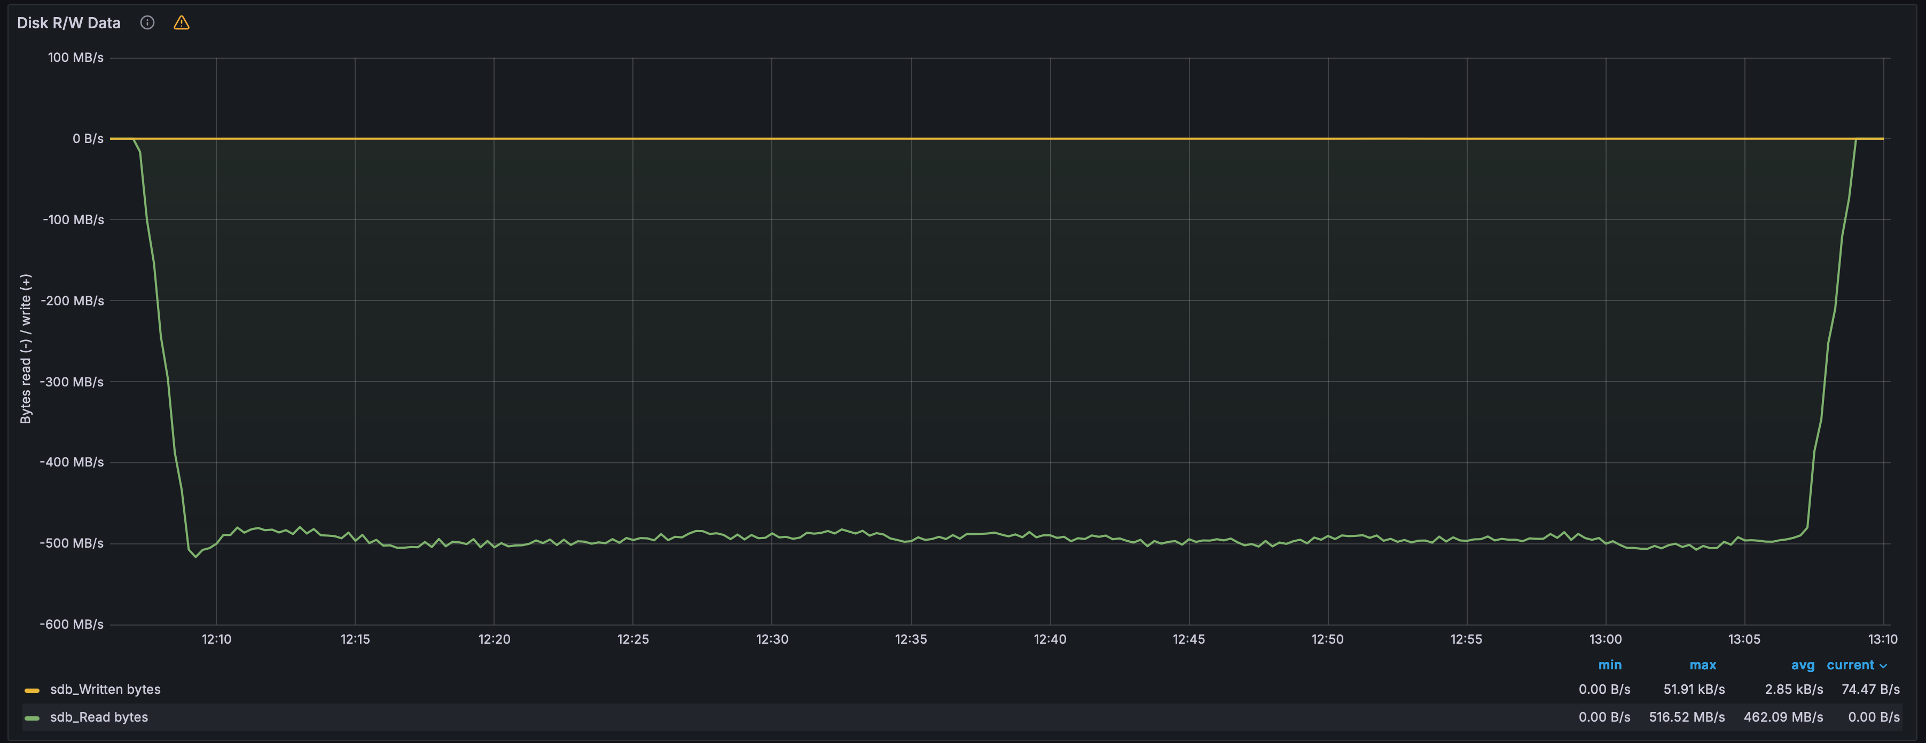
Task: Click the 0 B/s axis label
Action: pyautogui.click(x=88, y=138)
